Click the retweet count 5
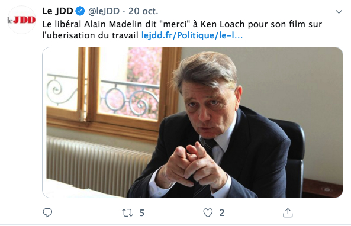Image resolution: width=351 pixels, height=226 pixels. pyautogui.click(x=142, y=213)
